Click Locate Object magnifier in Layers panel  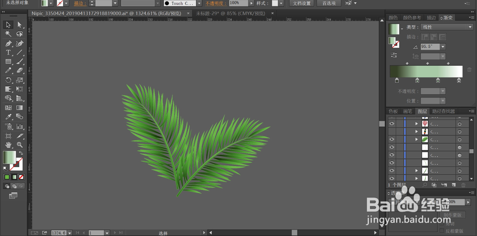pyautogui.click(x=425, y=185)
